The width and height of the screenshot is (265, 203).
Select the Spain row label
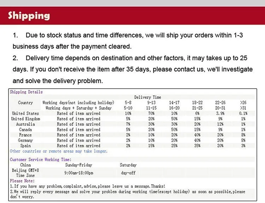tap(25, 145)
